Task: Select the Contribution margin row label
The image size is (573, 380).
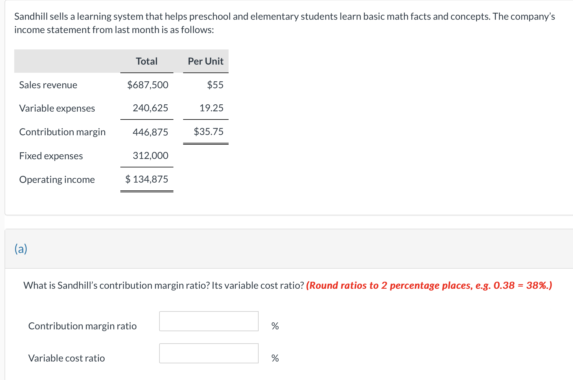Action: click(x=62, y=132)
